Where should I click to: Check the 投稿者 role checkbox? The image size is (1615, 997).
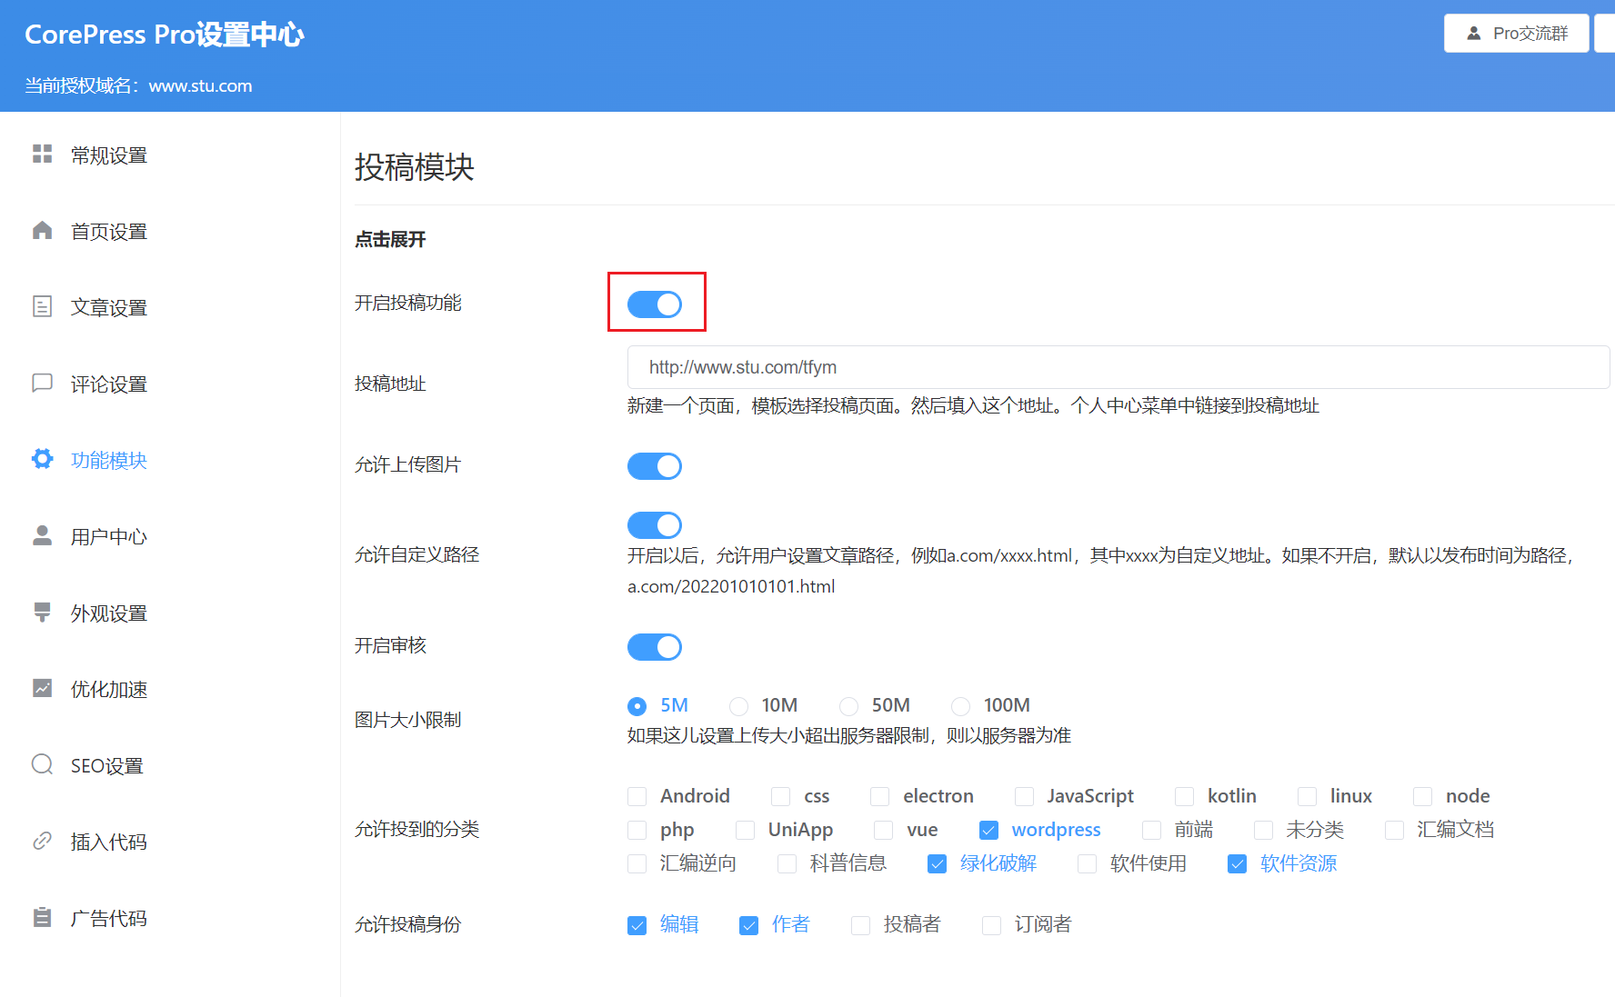[x=860, y=926]
